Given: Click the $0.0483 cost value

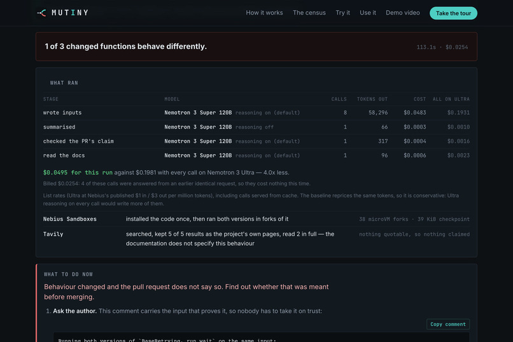Looking at the screenshot, I should [415, 113].
